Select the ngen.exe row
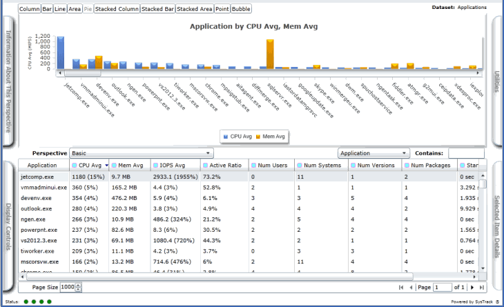Viewport: 504px width, 307px height. pyautogui.click(x=249, y=219)
